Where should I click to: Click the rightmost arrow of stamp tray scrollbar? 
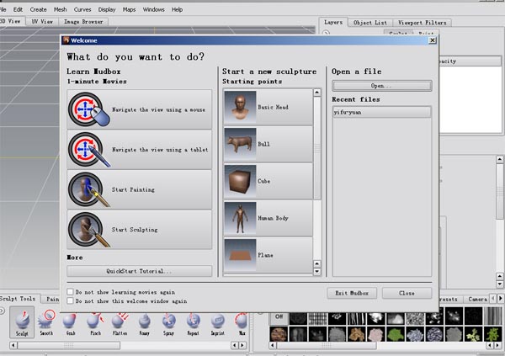click(x=497, y=345)
